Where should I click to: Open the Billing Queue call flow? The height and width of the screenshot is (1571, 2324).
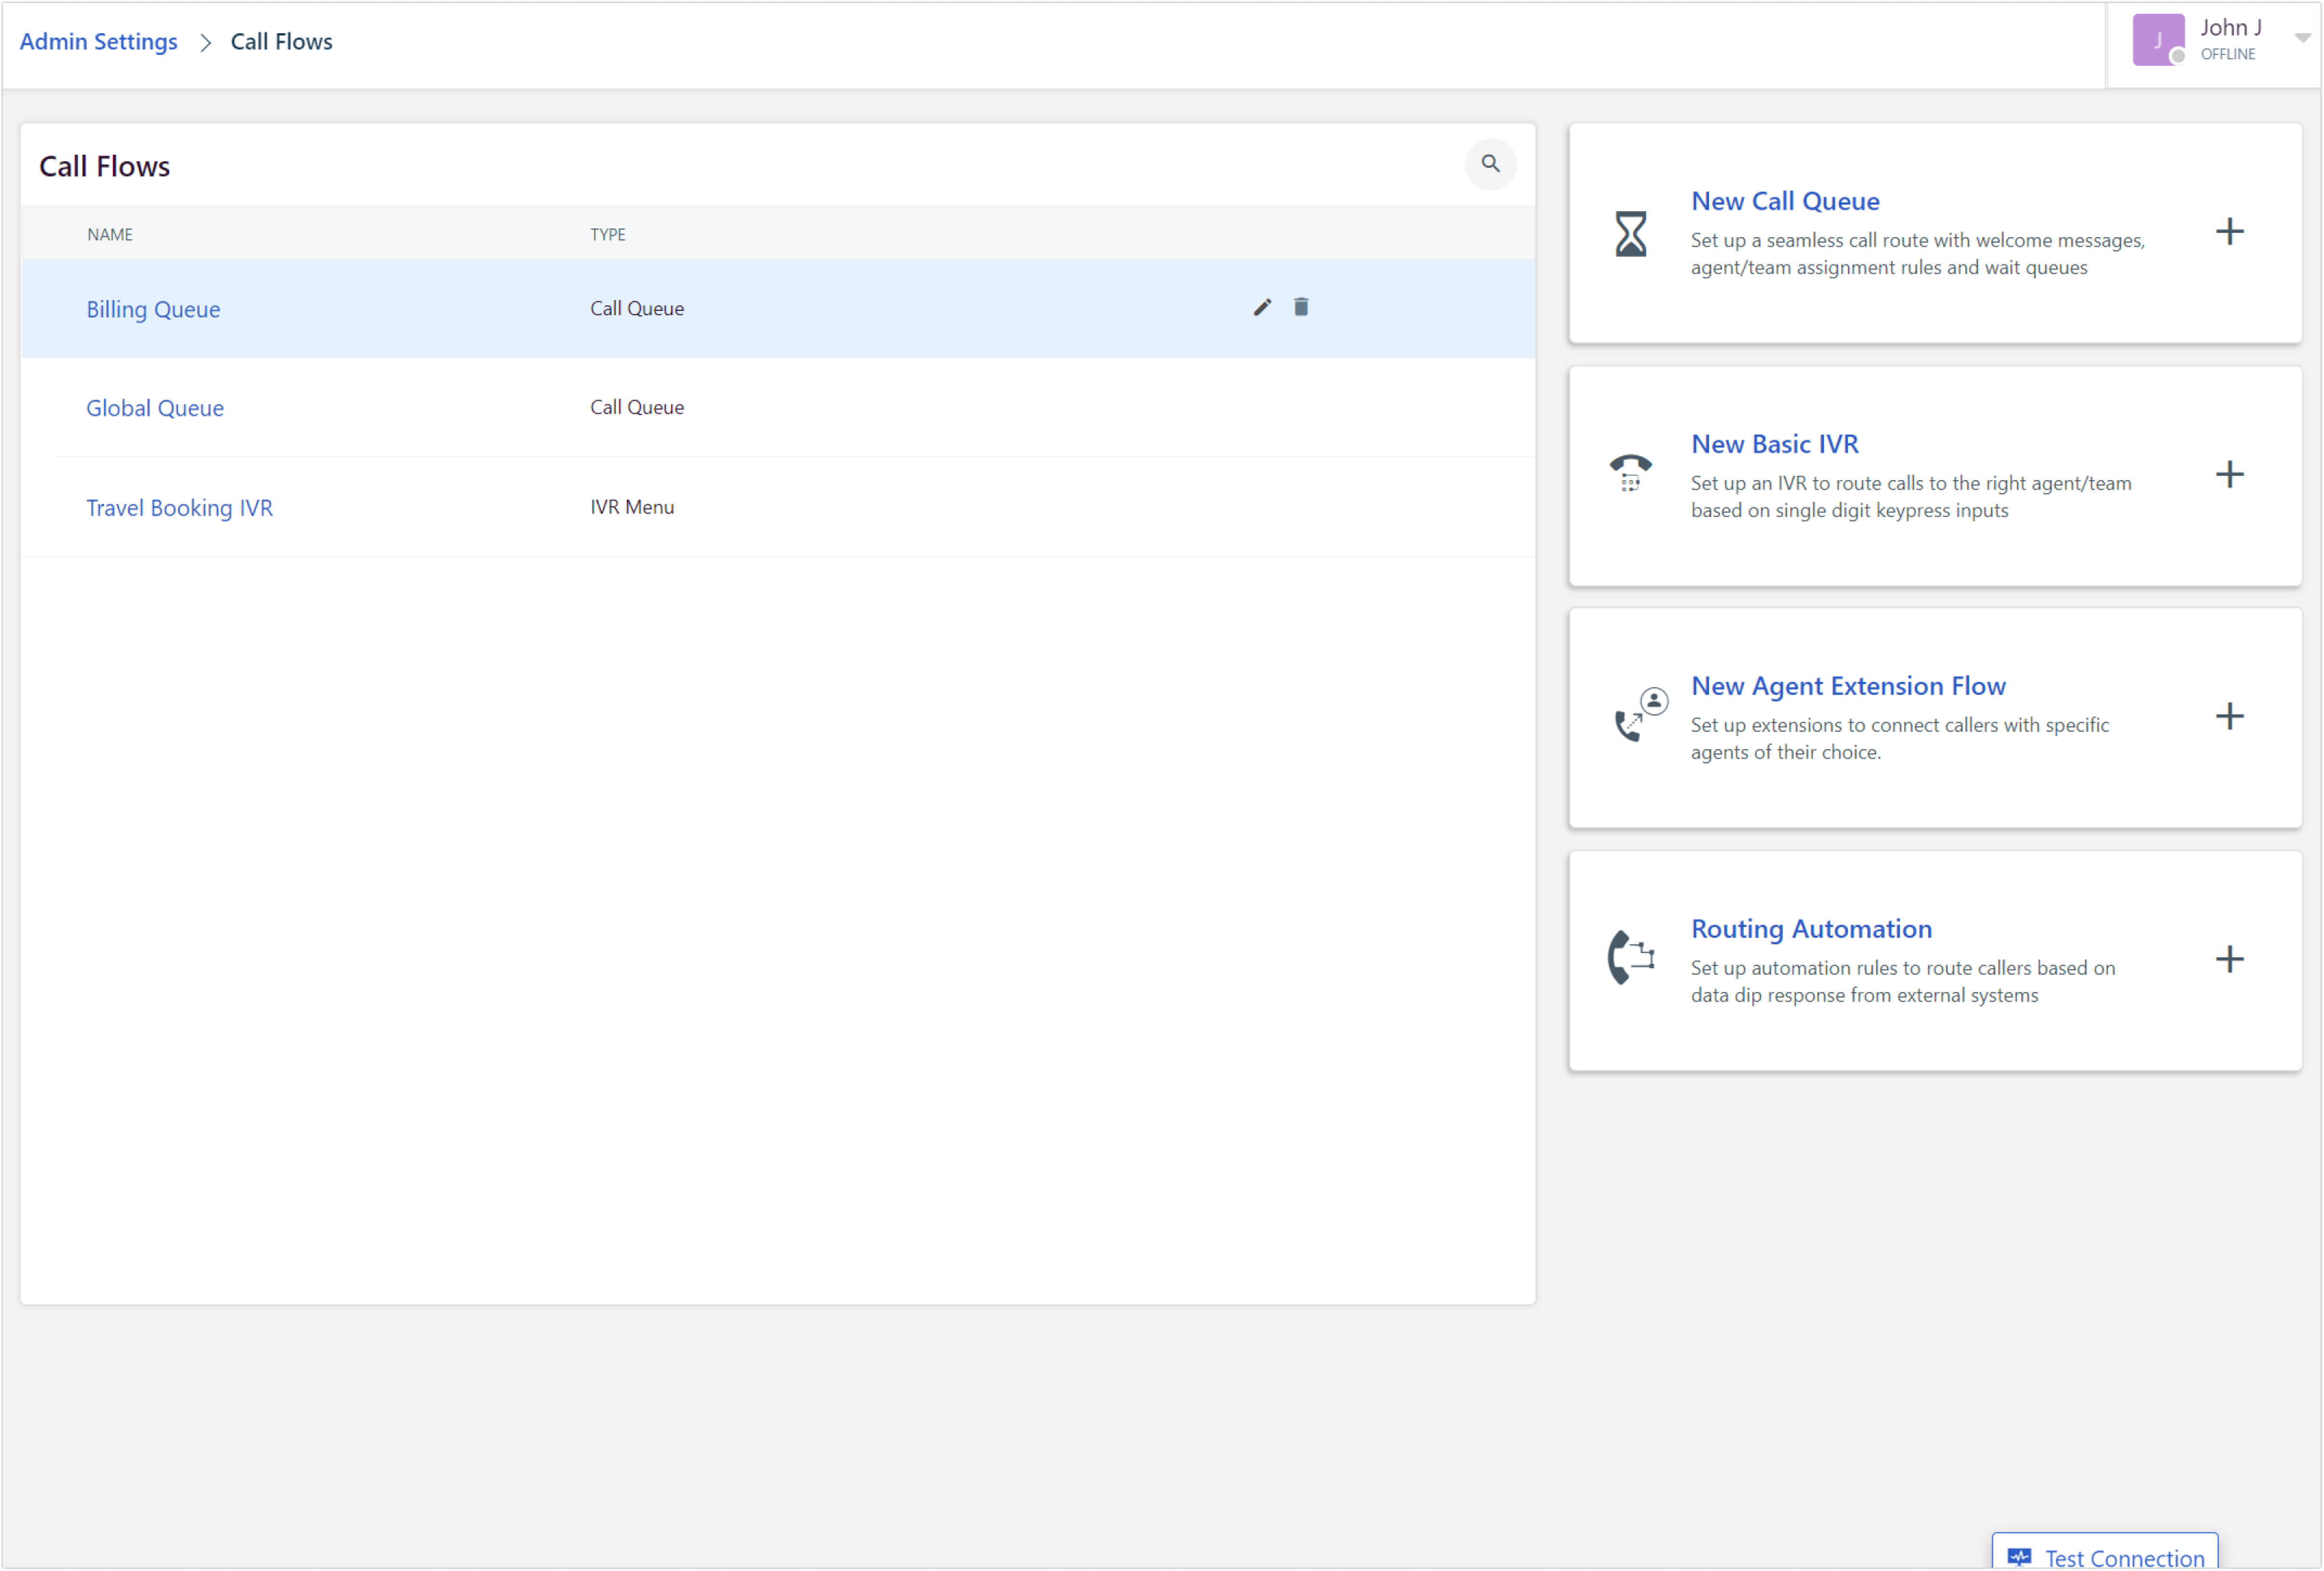click(153, 309)
